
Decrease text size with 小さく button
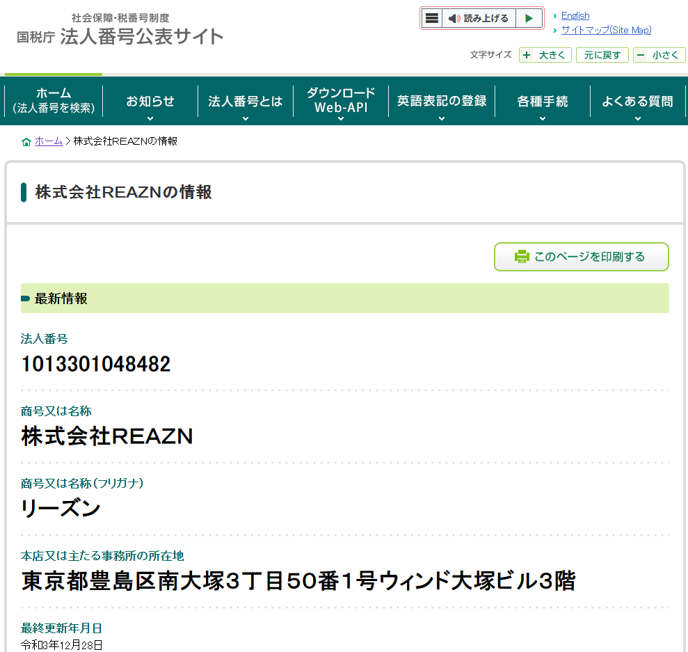point(659,55)
